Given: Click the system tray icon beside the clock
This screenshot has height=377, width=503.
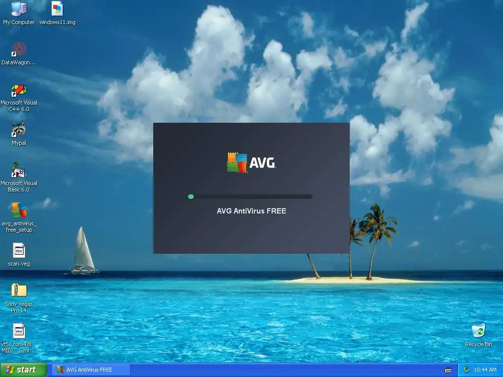Looking at the screenshot, I should pyautogui.click(x=466, y=370).
